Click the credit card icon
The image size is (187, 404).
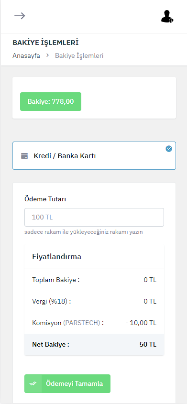coord(24,156)
